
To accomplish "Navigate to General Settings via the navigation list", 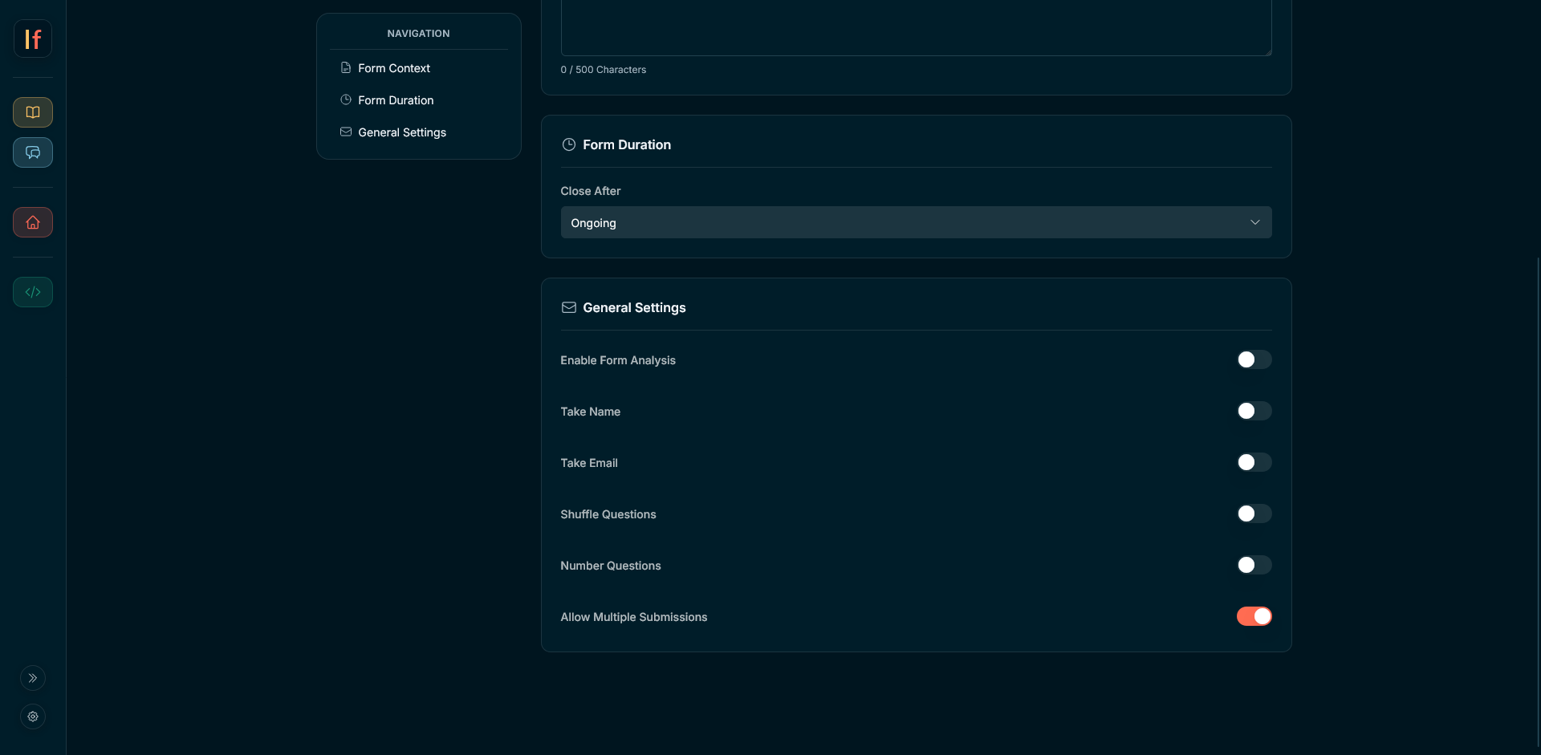I will pyautogui.click(x=402, y=132).
